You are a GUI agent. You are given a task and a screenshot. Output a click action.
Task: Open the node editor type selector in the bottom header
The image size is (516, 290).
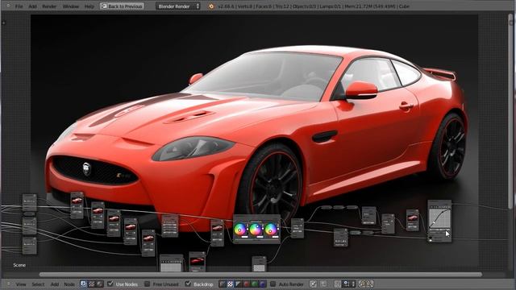coord(8,284)
